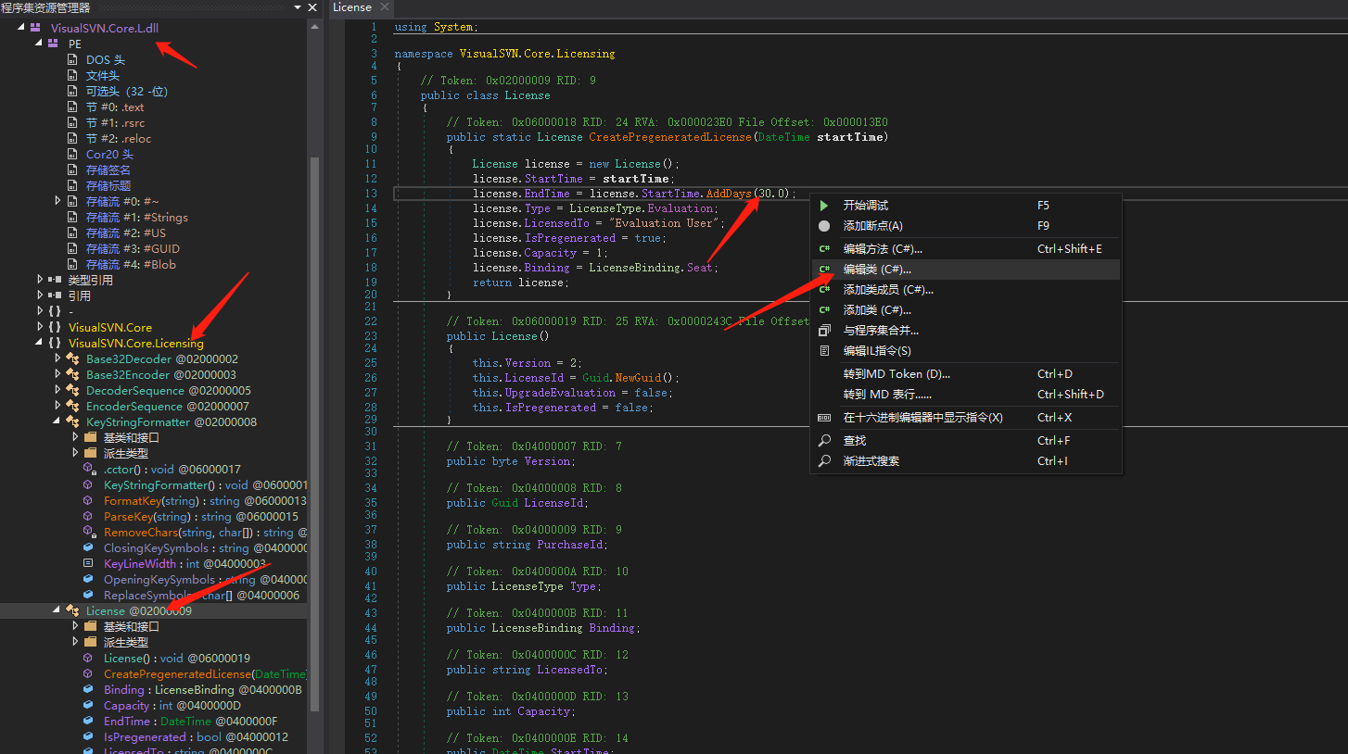This screenshot has height=754, width=1348.
Task: Click the IL instructions icon beside 编辑IL指令(S)
Action: (x=824, y=351)
